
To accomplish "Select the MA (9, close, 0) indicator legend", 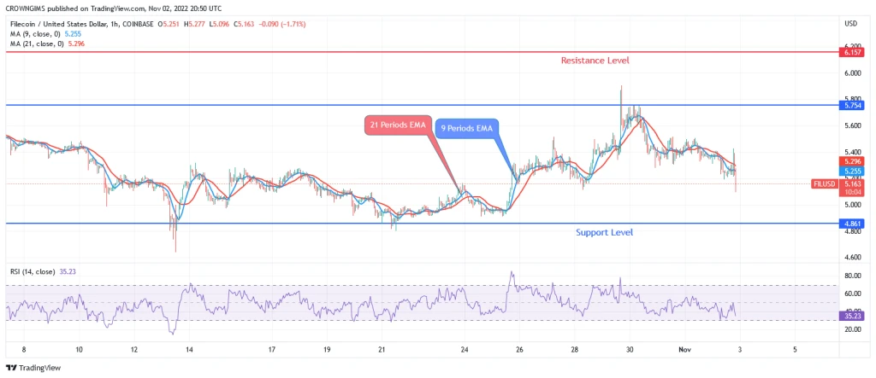I will [45, 33].
